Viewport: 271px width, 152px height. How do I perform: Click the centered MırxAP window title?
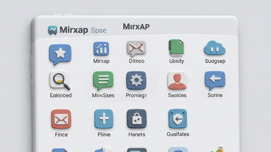[x=136, y=27]
